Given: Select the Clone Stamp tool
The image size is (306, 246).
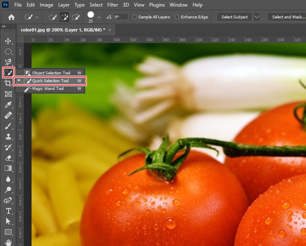Looking at the screenshot, I should click(x=8, y=136).
